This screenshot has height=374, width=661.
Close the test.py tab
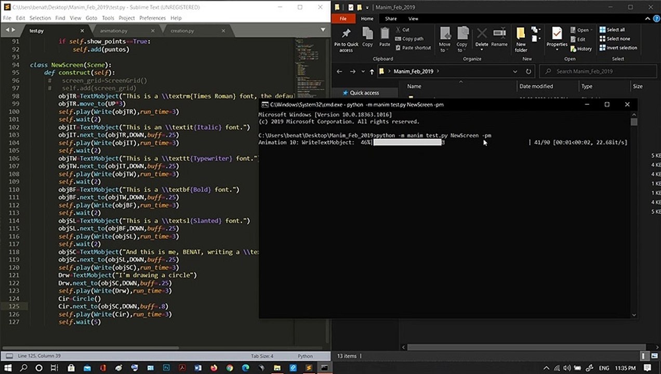(x=83, y=31)
